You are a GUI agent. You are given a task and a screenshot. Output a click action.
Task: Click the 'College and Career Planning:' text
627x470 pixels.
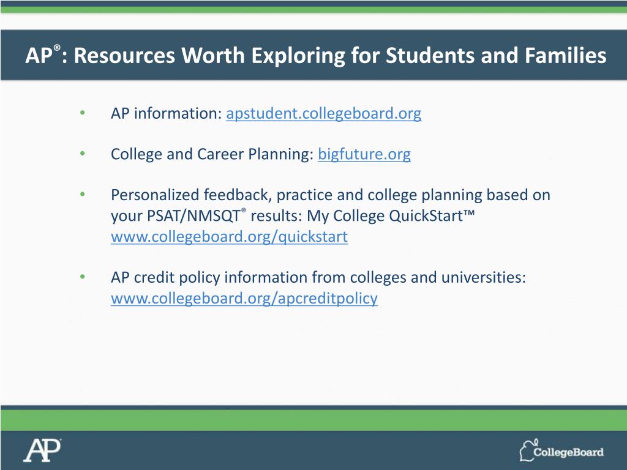[x=212, y=154]
